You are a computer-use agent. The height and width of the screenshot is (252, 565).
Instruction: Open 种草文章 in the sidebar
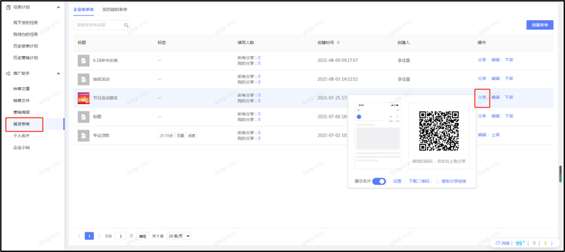pyautogui.click(x=21, y=89)
